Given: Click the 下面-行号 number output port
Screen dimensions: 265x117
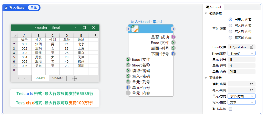Looking at the screenshot, I should pyautogui.click(x=173, y=54).
